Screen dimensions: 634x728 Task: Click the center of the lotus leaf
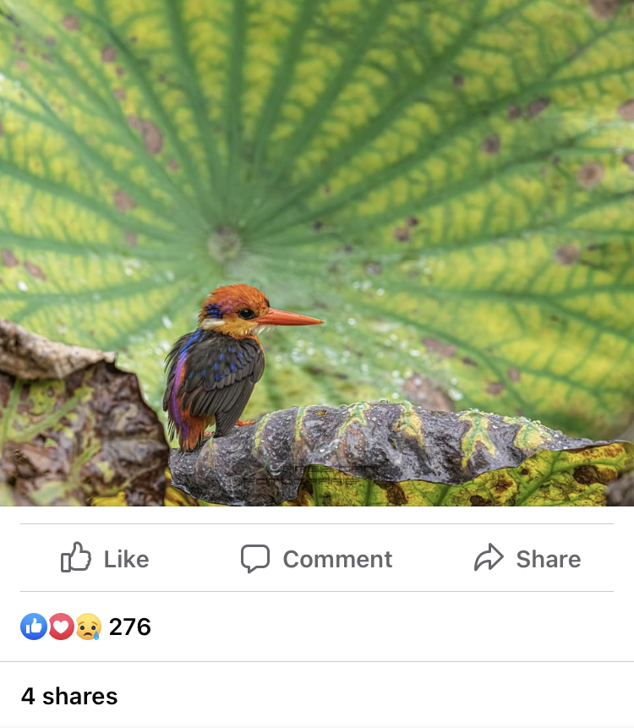224,244
